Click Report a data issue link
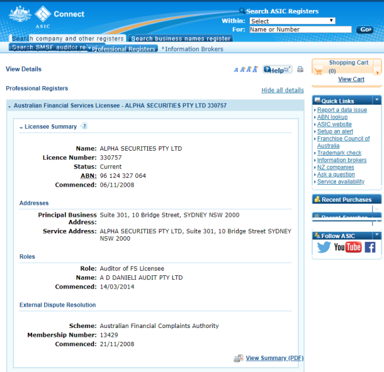Viewport: 384px width, 372px height. click(342, 110)
